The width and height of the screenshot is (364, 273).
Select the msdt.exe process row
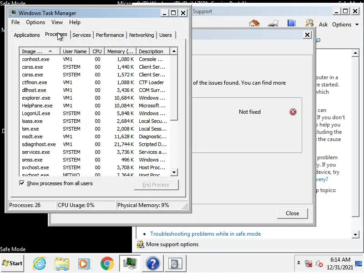tap(95, 136)
